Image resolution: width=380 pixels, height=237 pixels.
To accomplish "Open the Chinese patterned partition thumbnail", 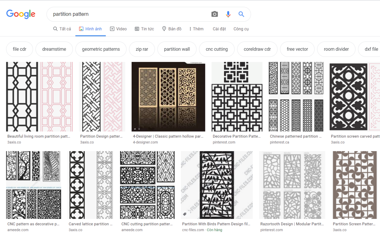I will click(296, 97).
